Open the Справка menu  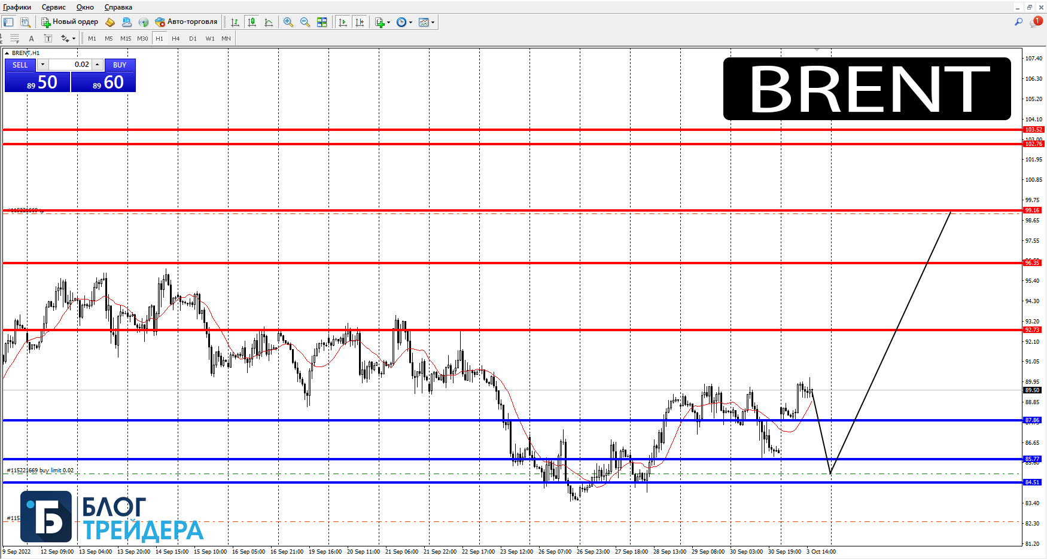click(x=118, y=7)
